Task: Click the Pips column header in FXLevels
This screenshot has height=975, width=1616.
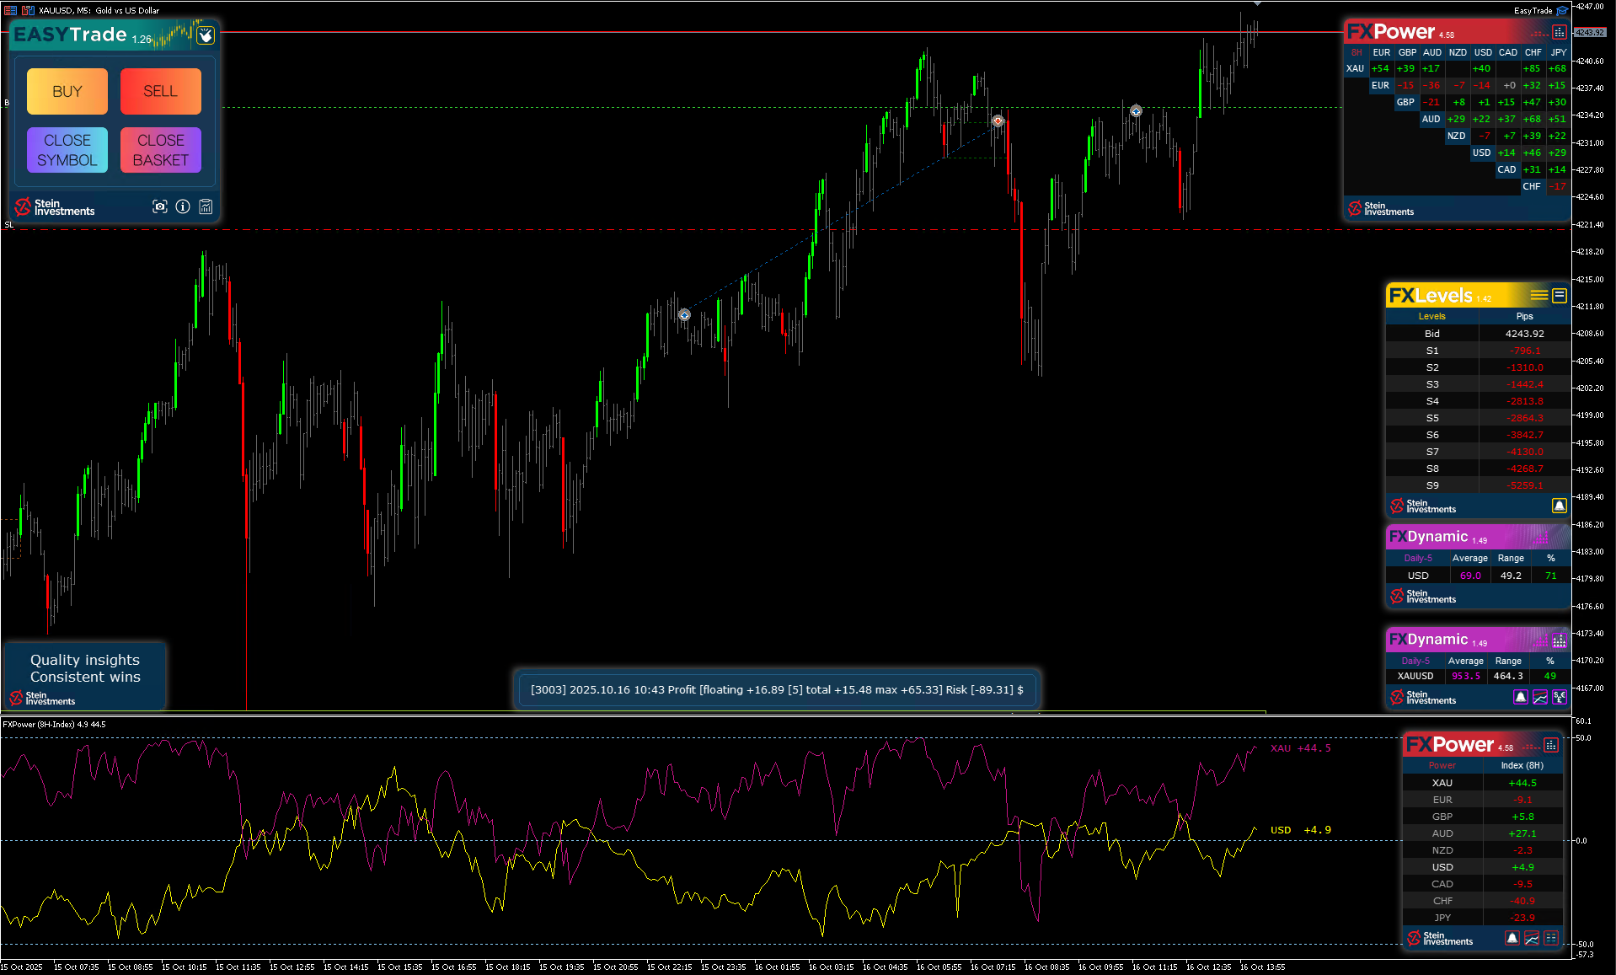Action: (1525, 316)
